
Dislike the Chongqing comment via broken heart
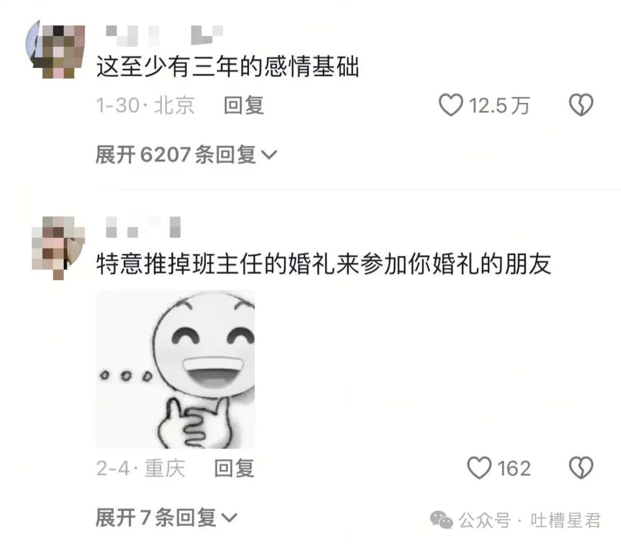[x=581, y=468]
